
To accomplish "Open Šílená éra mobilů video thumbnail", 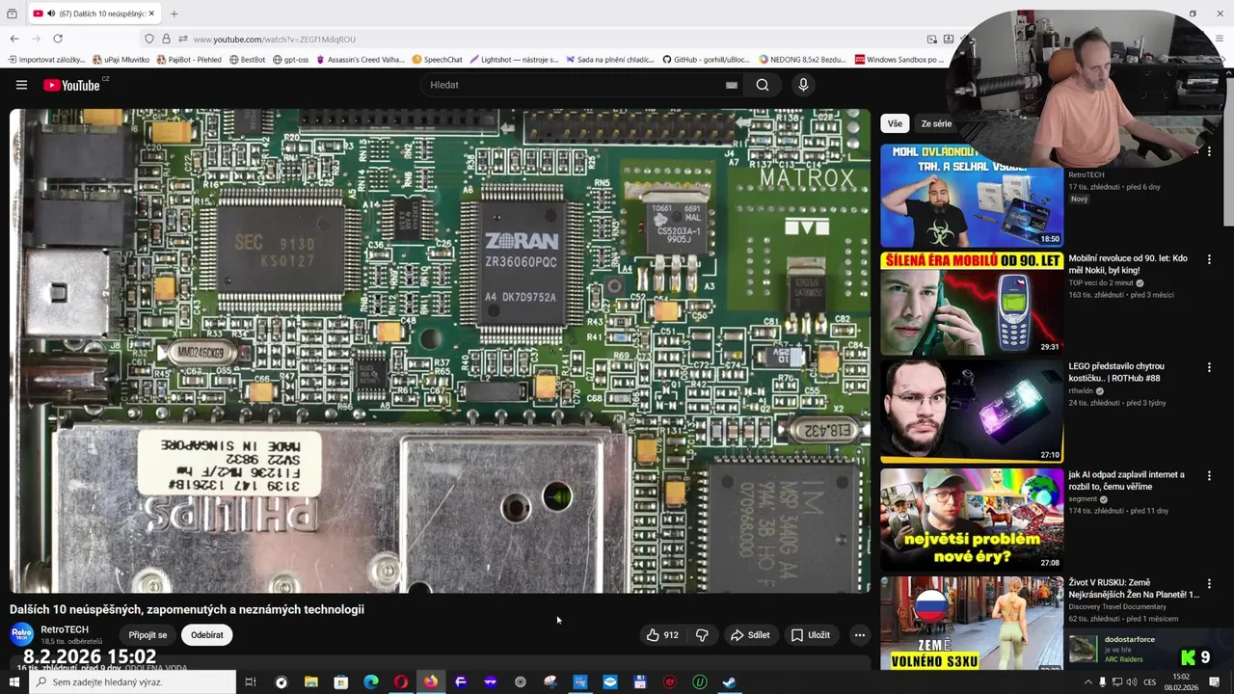I will (x=971, y=305).
